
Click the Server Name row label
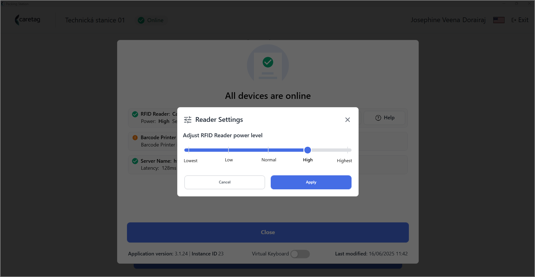click(156, 161)
